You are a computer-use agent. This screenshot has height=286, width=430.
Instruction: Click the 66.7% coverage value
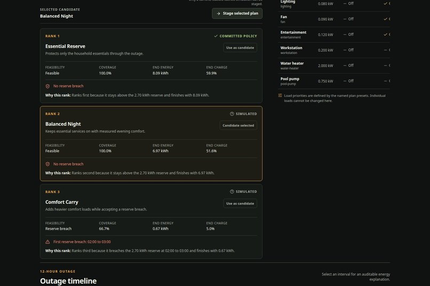tap(104, 228)
